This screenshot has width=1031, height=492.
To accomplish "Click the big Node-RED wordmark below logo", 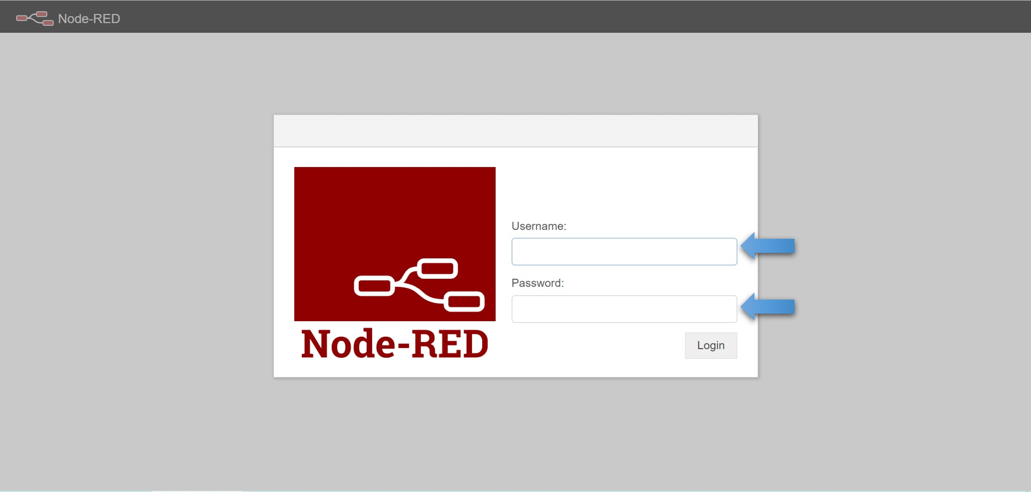I will pos(394,344).
